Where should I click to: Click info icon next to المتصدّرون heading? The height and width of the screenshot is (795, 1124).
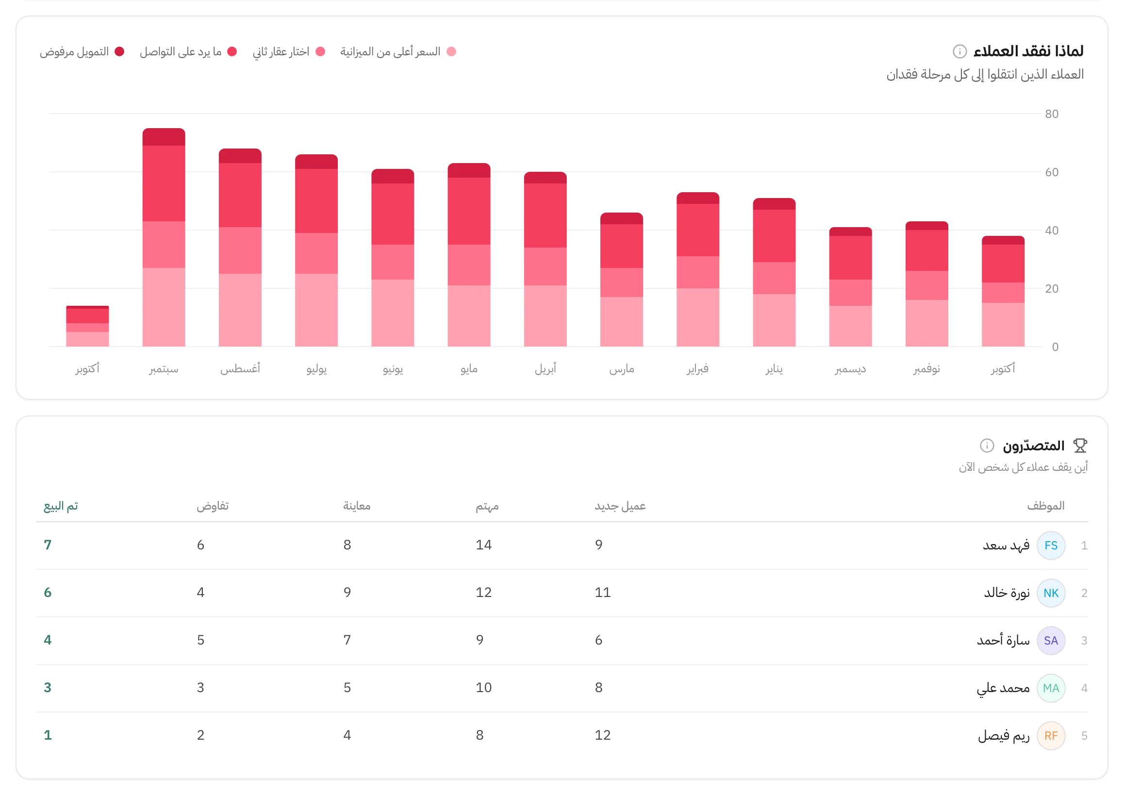pos(987,446)
